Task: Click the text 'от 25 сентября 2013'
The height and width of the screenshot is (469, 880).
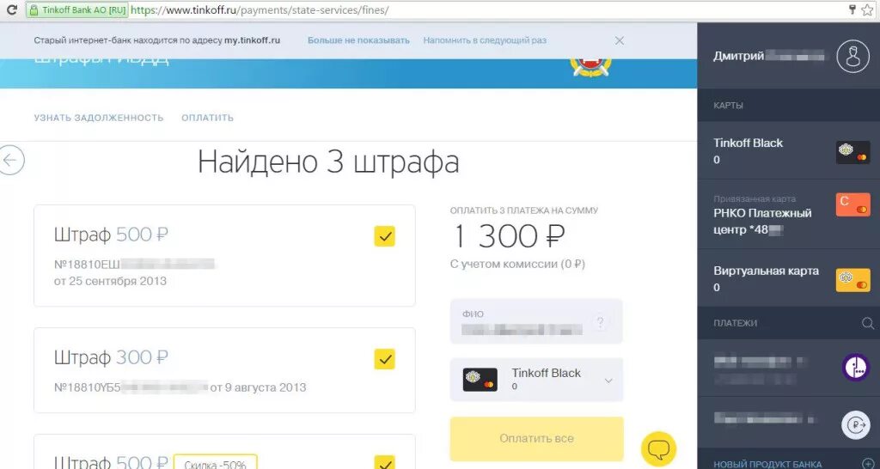Action: coord(110,281)
